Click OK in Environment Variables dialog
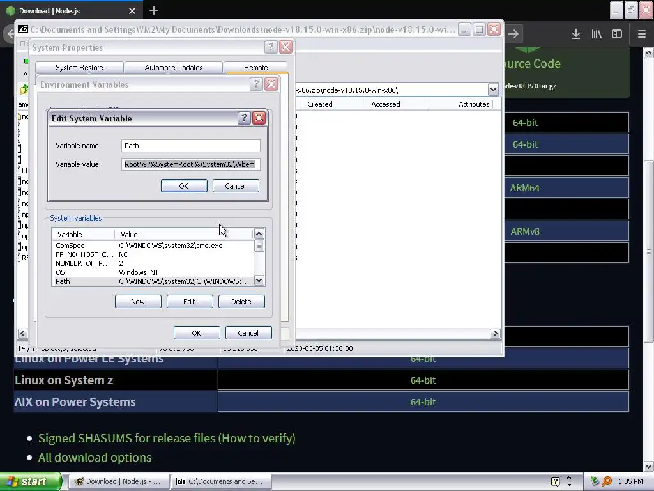This screenshot has height=491, width=654. 197,332
